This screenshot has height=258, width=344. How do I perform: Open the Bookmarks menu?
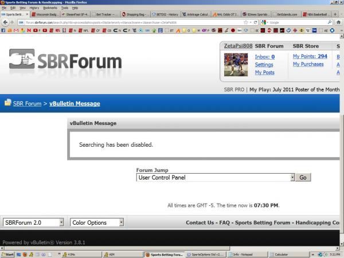[50, 8]
